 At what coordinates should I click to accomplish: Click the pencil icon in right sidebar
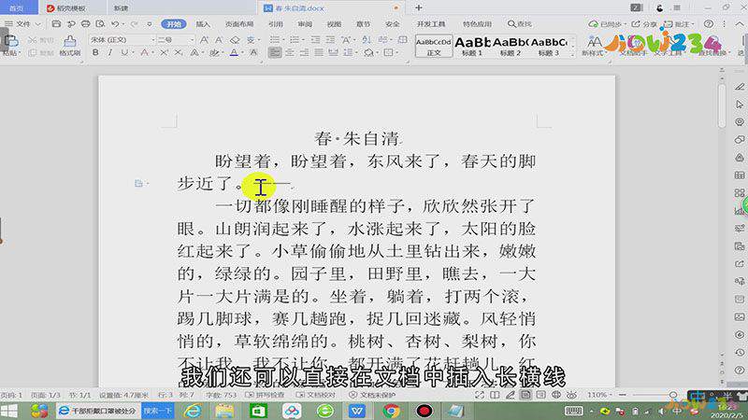coord(740,87)
